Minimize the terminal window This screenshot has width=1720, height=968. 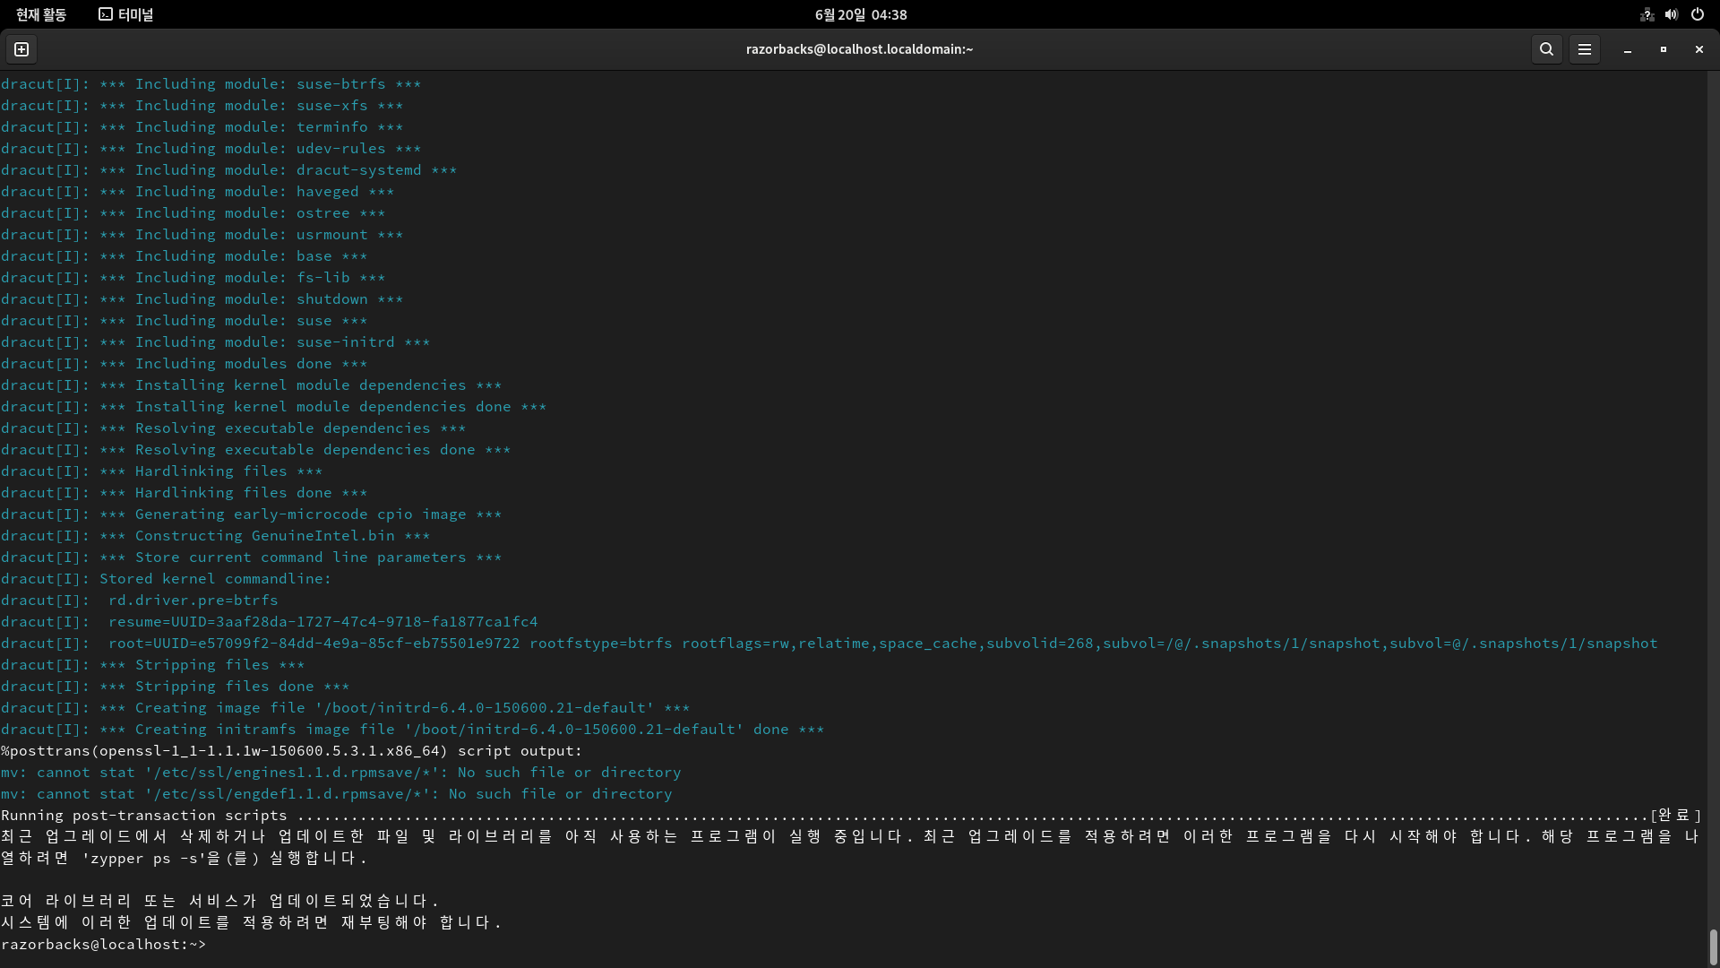(x=1627, y=49)
